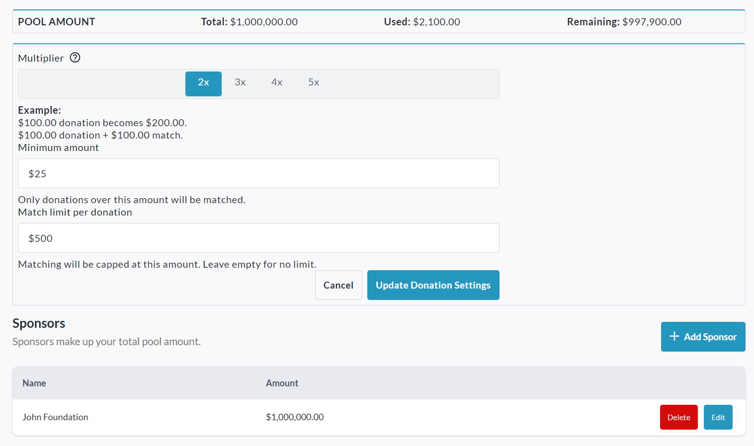Click the plus icon on Add Sponsor
Image resolution: width=754 pixels, height=446 pixels.
tap(674, 336)
